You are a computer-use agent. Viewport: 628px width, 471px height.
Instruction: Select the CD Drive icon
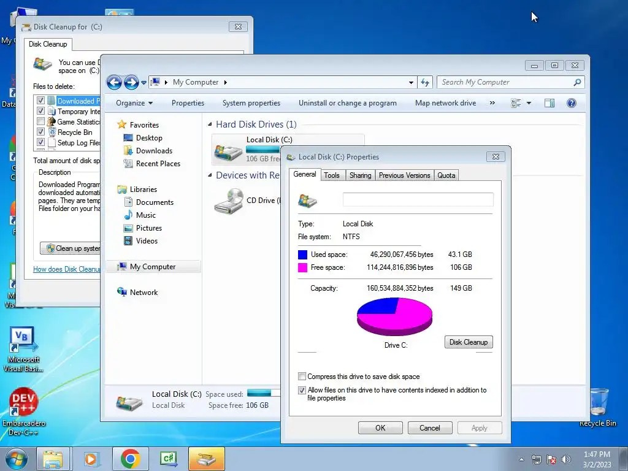pos(228,201)
